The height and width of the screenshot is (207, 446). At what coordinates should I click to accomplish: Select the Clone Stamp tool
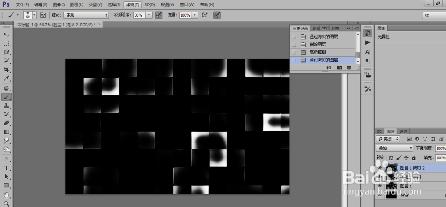click(6, 106)
